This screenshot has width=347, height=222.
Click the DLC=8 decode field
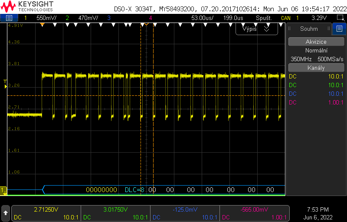point(134,190)
